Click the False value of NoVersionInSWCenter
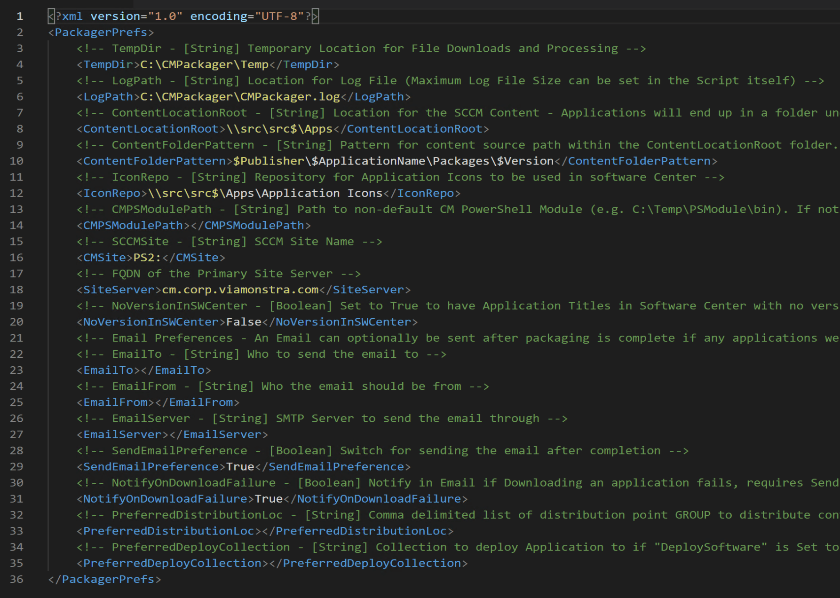 (244, 322)
